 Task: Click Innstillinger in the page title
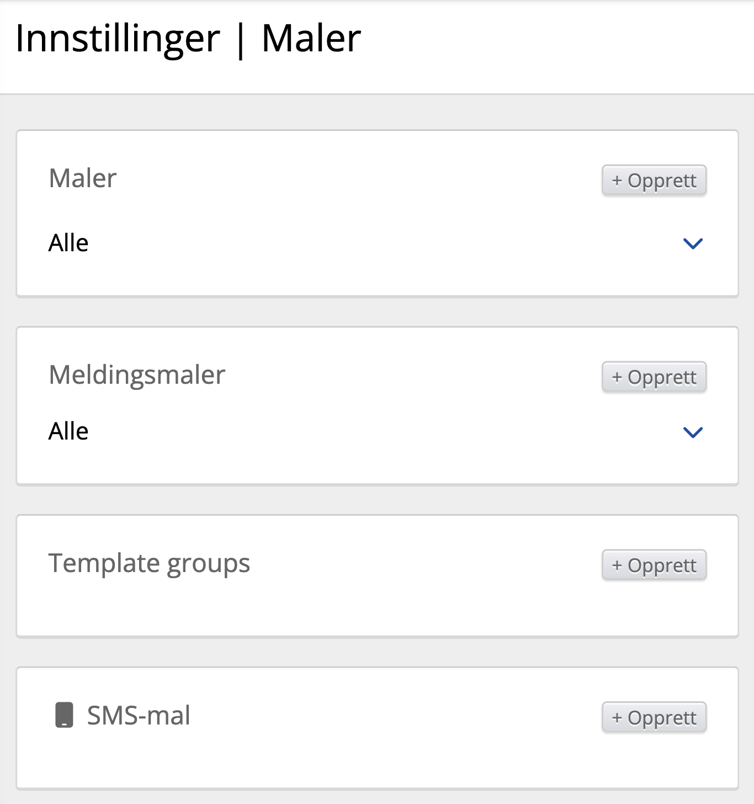(118, 39)
